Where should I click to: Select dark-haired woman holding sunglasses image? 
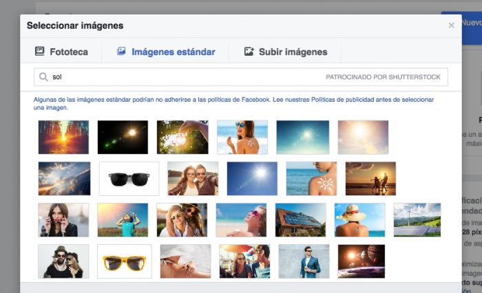pos(63,220)
